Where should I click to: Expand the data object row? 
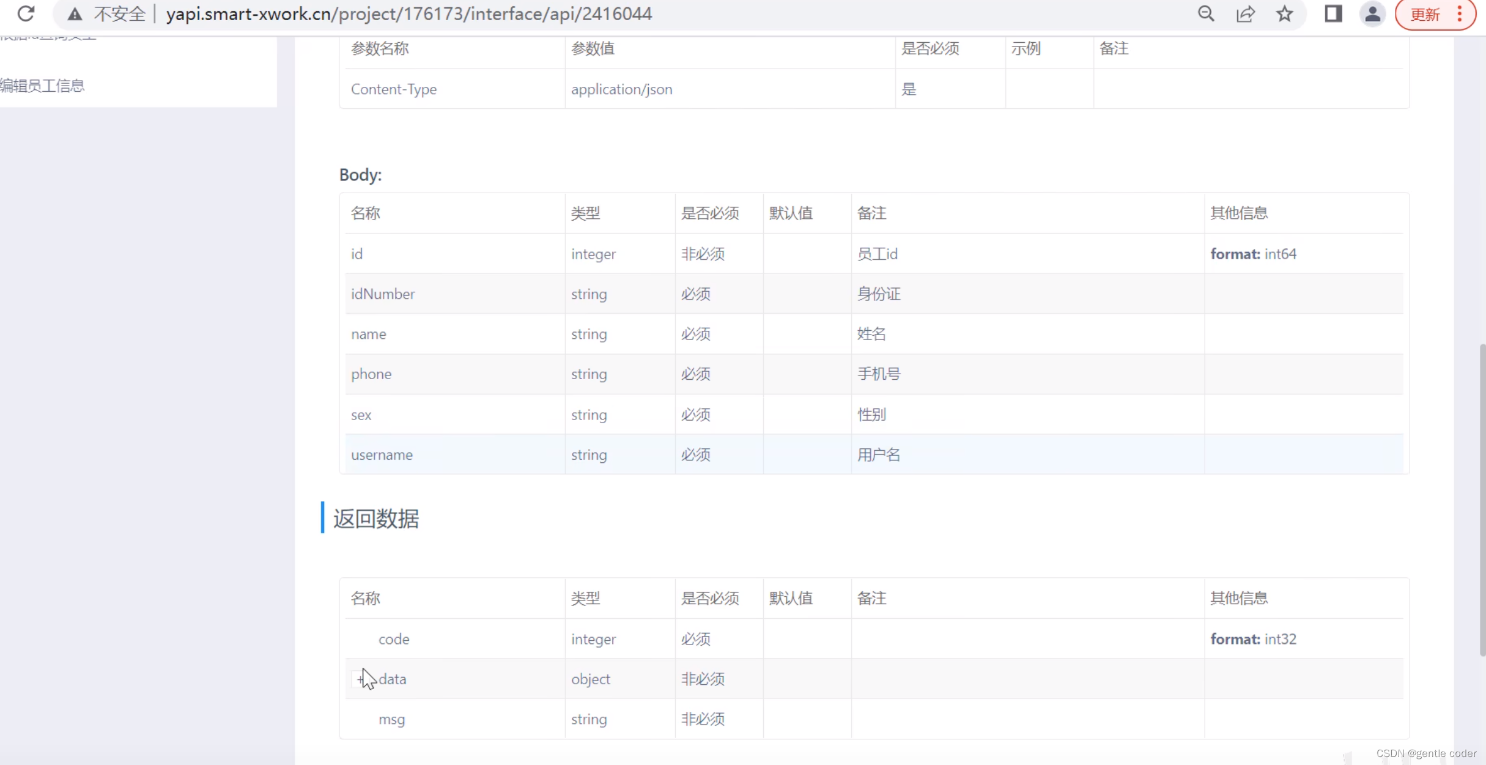point(360,679)
